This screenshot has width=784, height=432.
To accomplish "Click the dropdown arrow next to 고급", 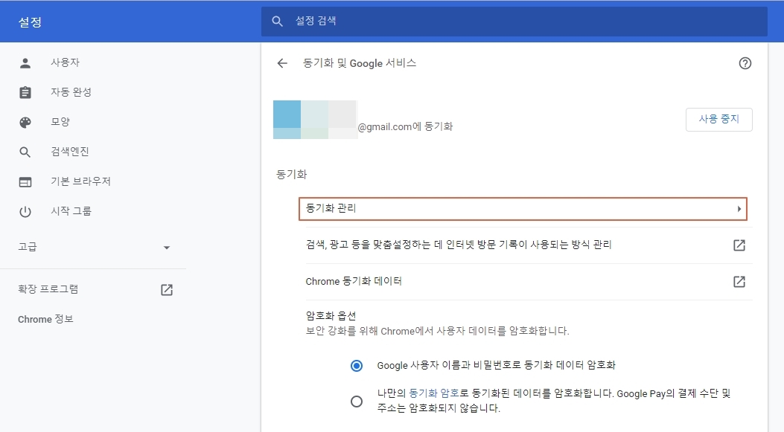I will click(x=167, y=247).
